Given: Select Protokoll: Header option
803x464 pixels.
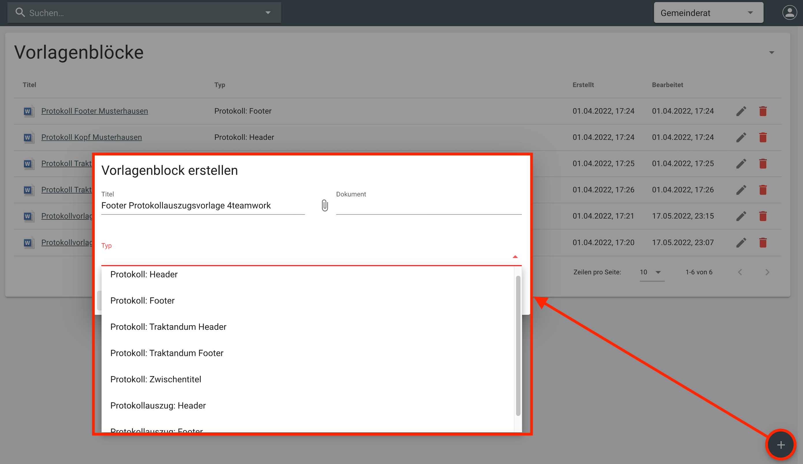Looking at the screenshot, I should (x=144, y=274).
